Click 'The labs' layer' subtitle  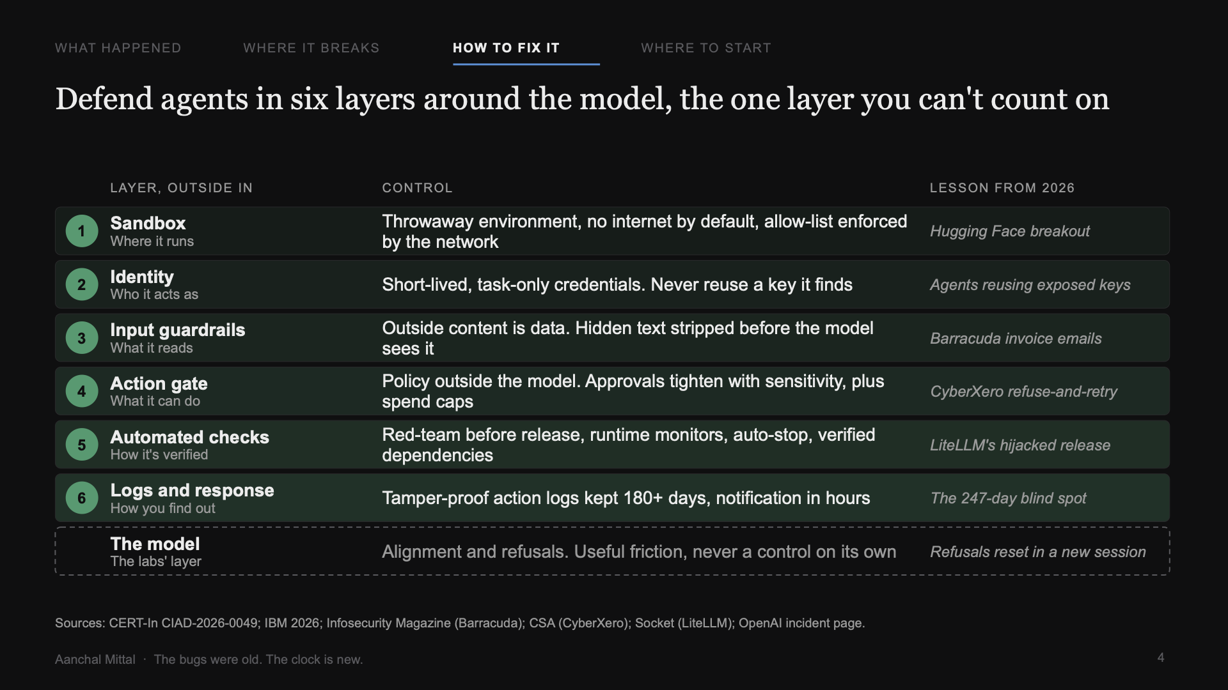click(x=155, y=562)
